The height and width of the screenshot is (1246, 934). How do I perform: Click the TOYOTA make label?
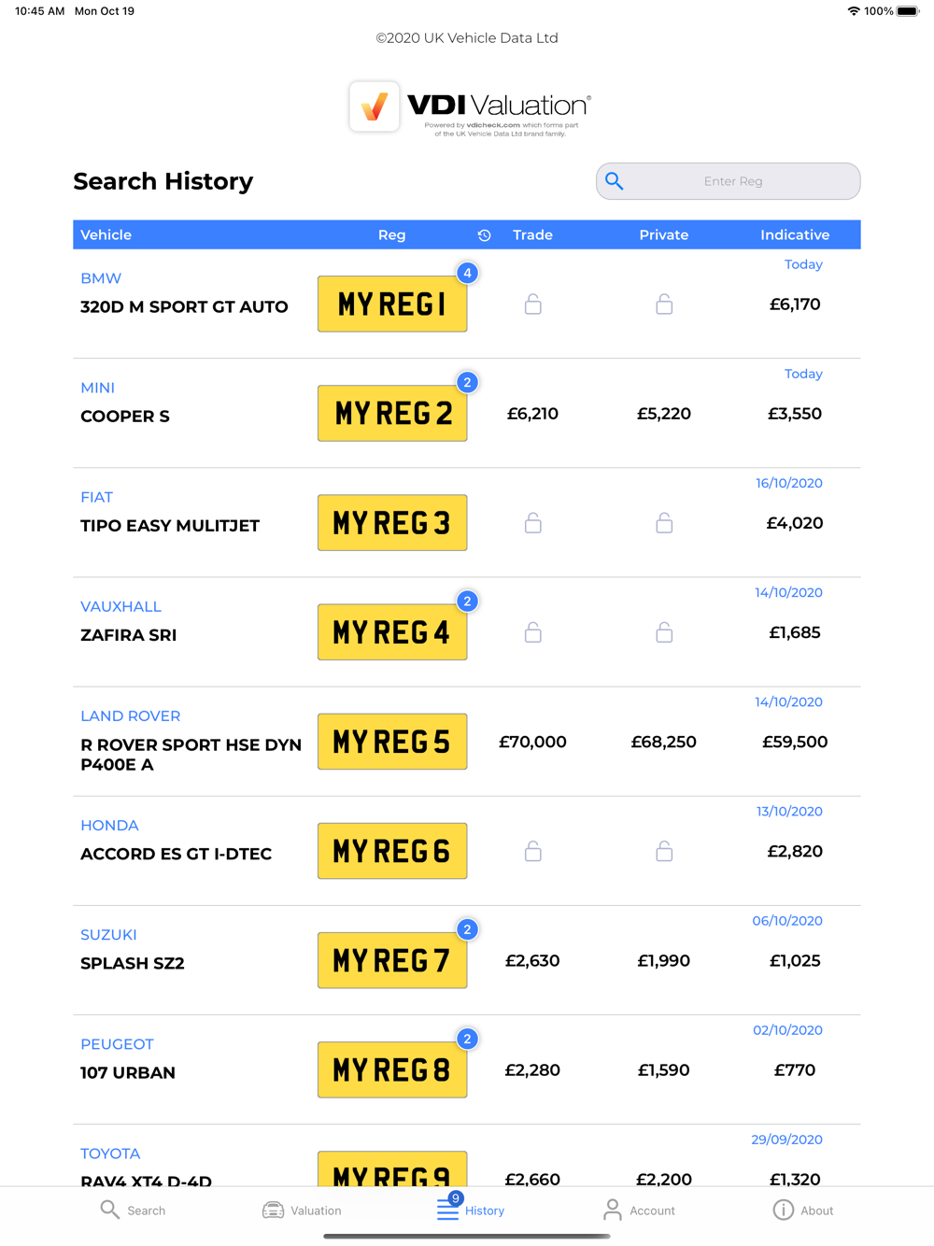[110, 1154]
